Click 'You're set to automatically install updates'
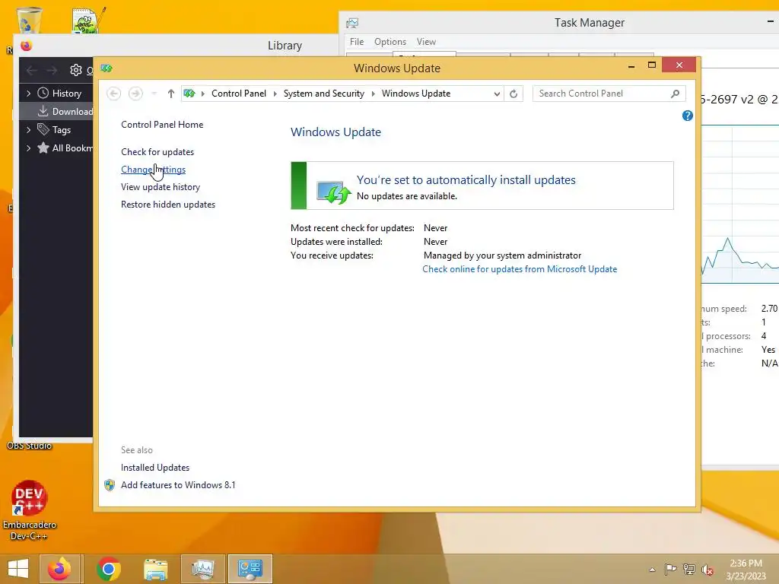 (466, 179)
